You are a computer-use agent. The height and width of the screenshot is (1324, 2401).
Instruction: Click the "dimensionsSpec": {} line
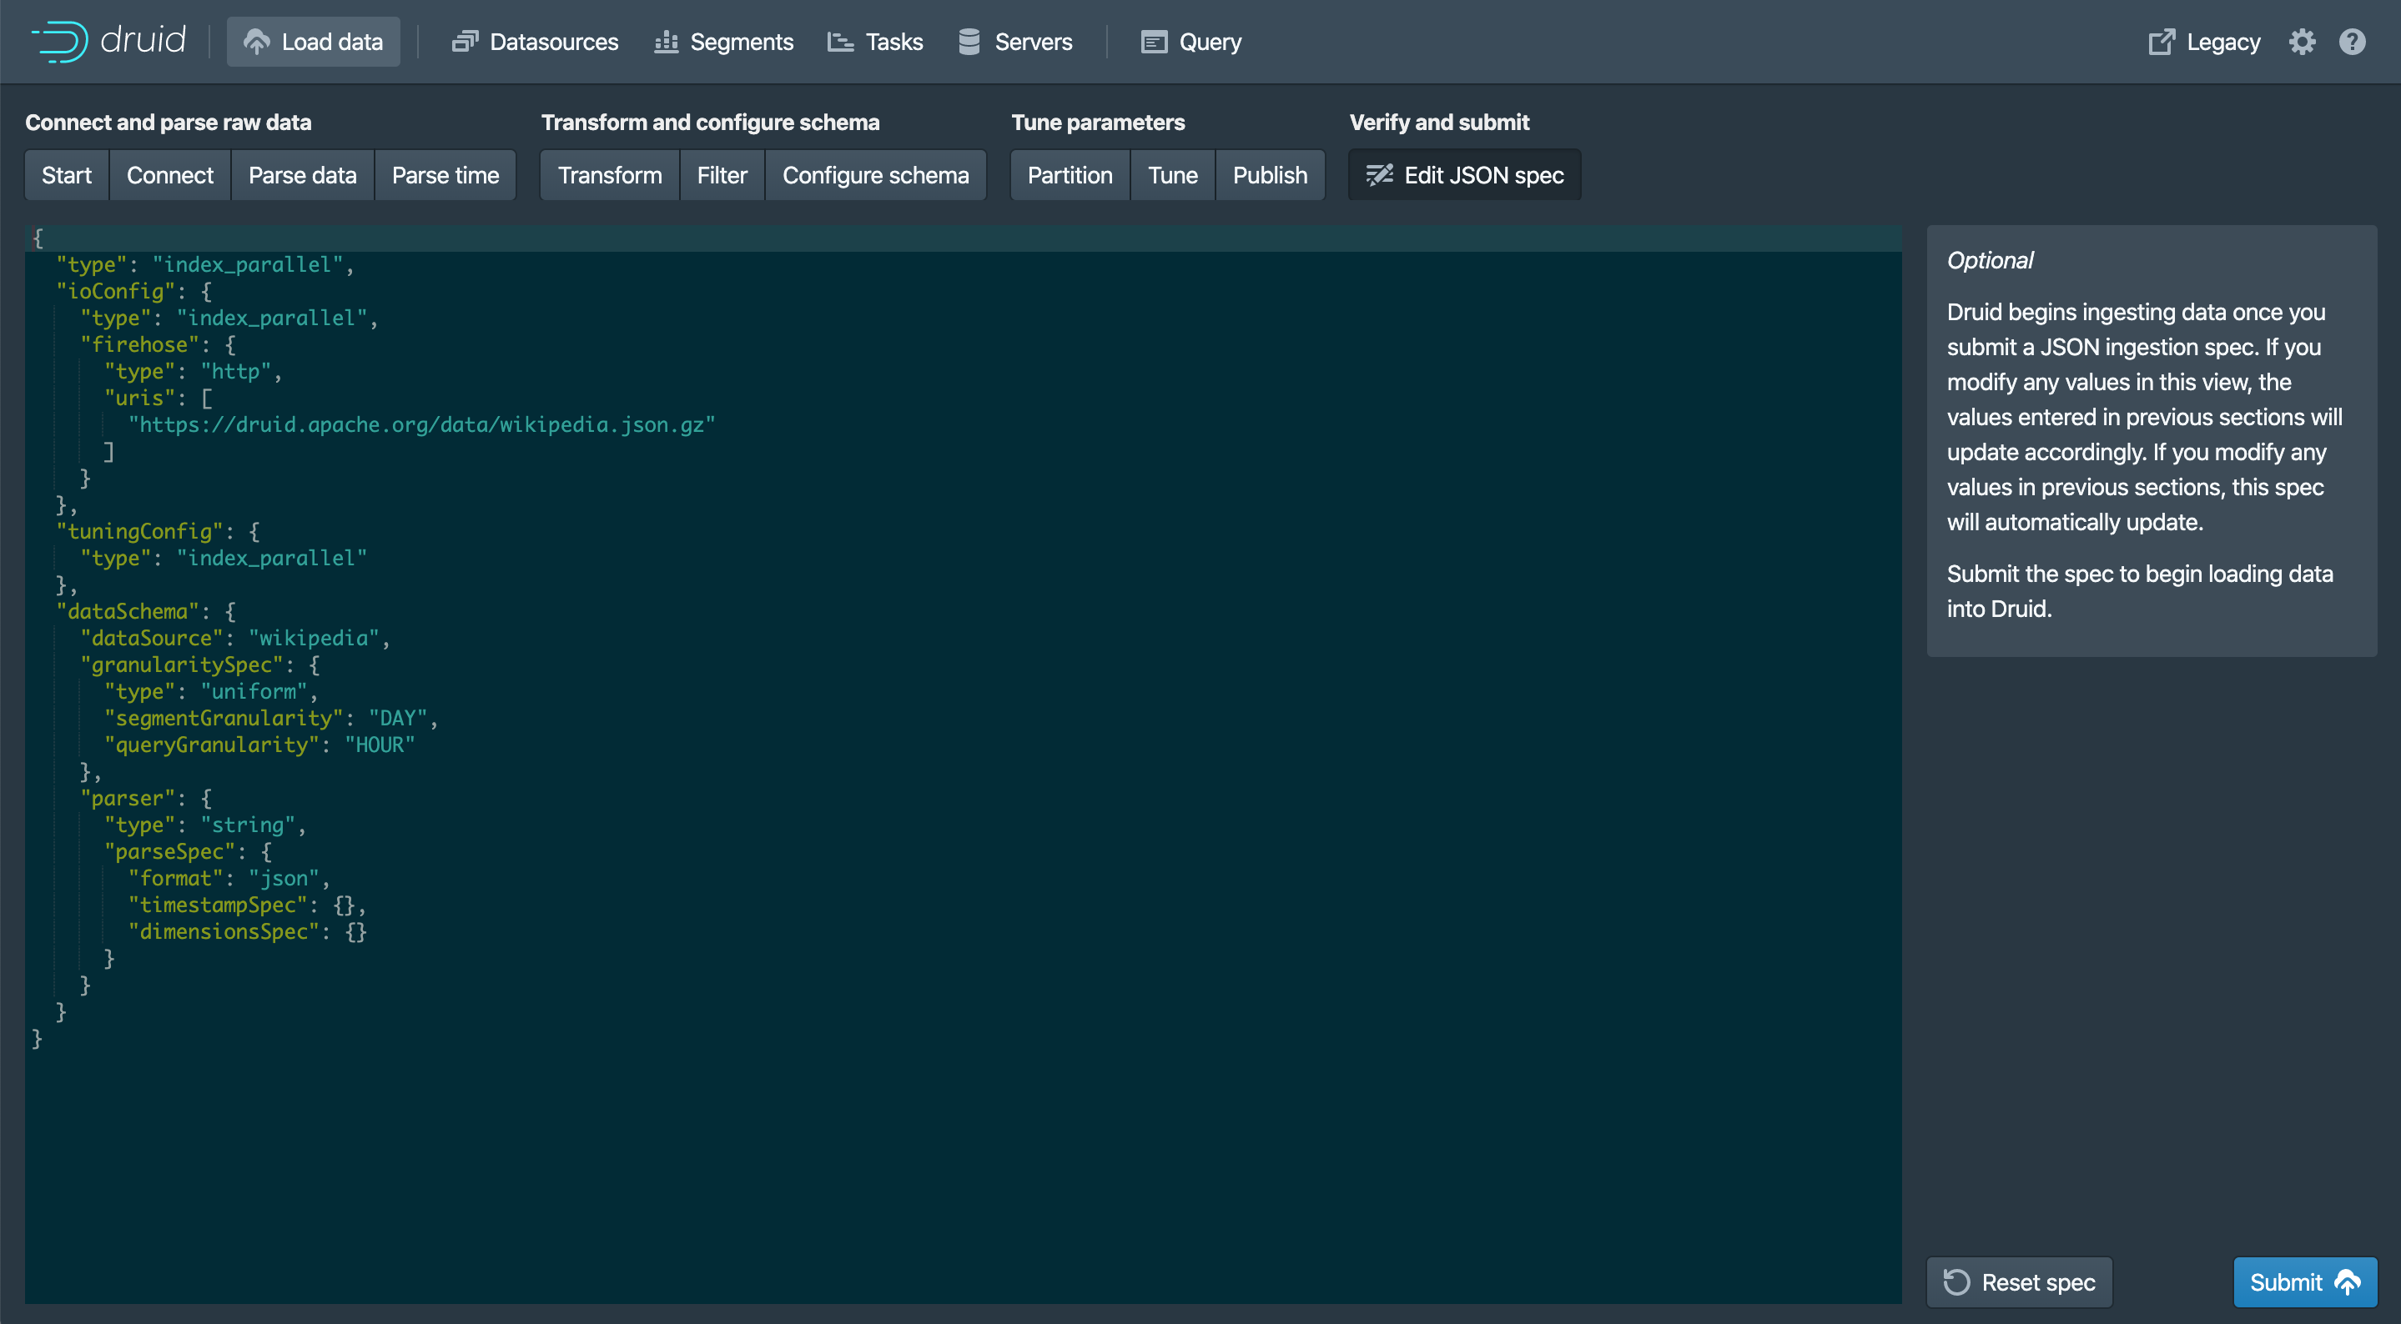click(247, 932)
